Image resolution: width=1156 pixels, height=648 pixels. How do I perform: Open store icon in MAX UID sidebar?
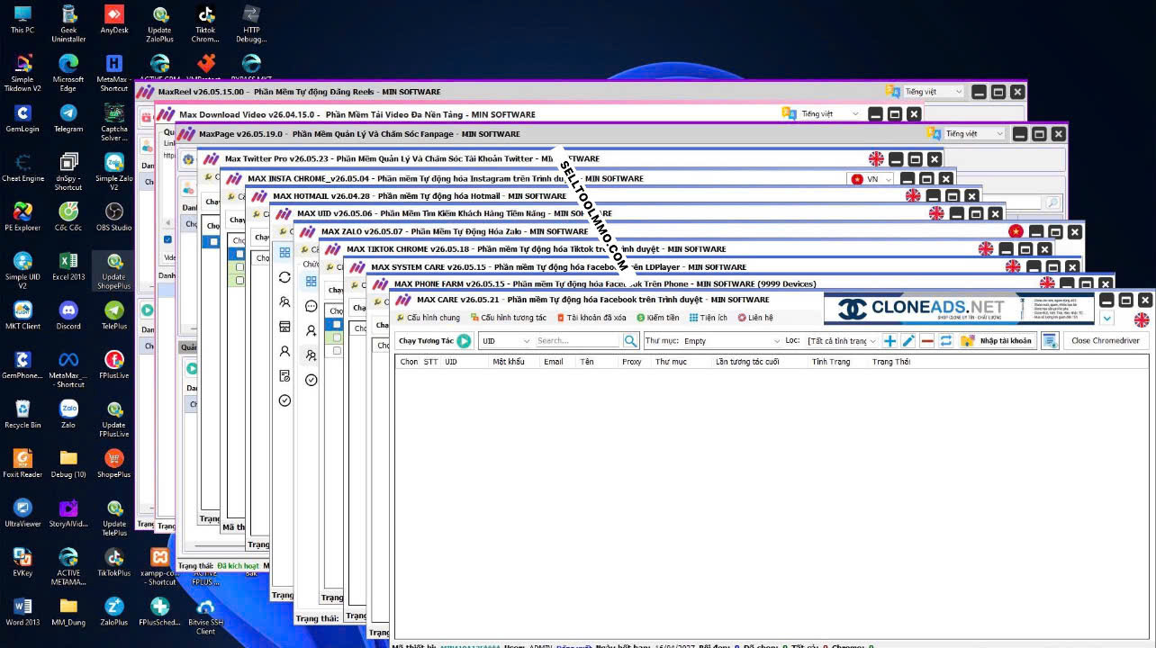pyautogui.click(x=284, y=327)
